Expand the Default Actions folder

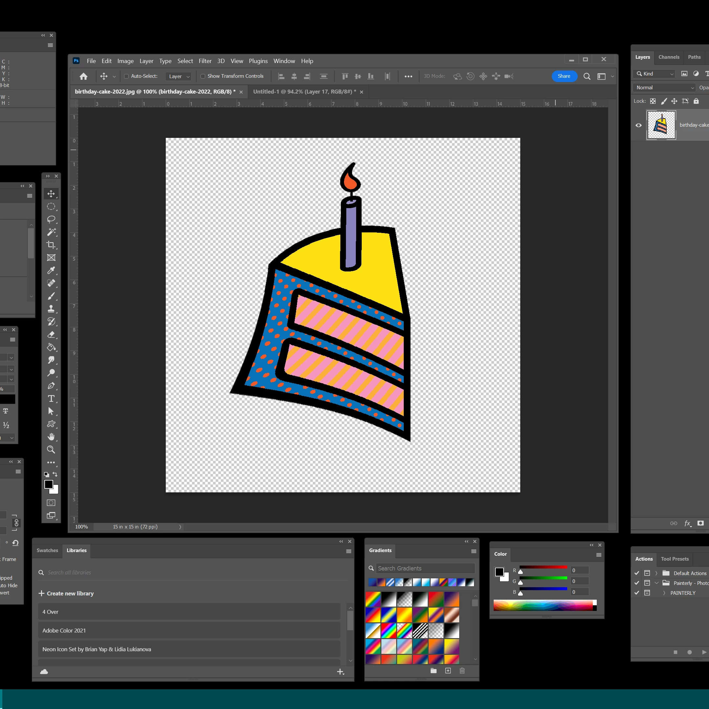point(656,573)
